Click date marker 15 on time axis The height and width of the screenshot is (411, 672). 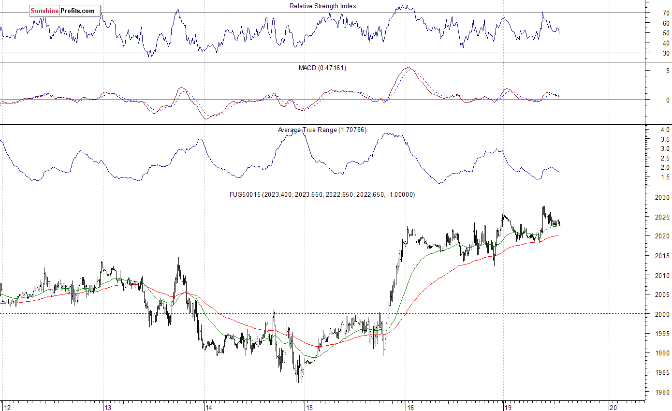[309, 407]
